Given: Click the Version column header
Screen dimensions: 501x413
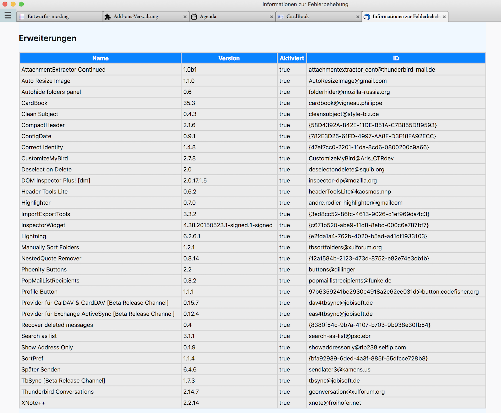Looking at the screenshot, I should click(229, 58).
